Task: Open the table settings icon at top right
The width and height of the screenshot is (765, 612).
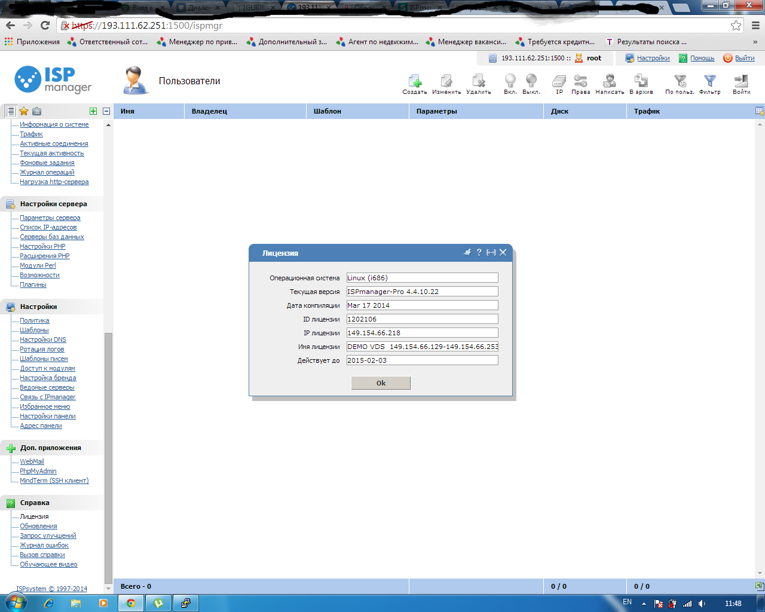Action: click(x=760, y=111)
